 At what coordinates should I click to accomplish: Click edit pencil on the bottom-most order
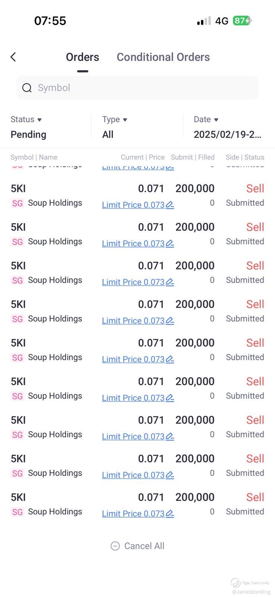(x=170, y=514)
